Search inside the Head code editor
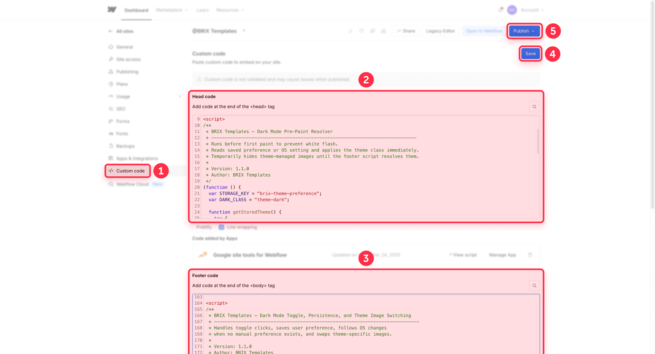This screenshot has height=354, width=655. [535, 107]
